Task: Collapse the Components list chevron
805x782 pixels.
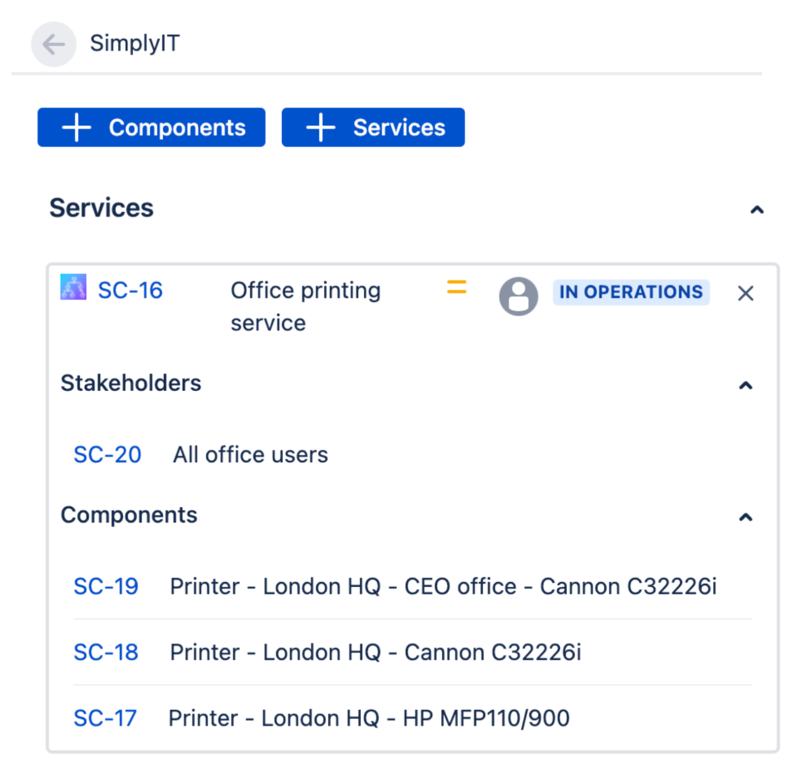Action: [746, 517]
